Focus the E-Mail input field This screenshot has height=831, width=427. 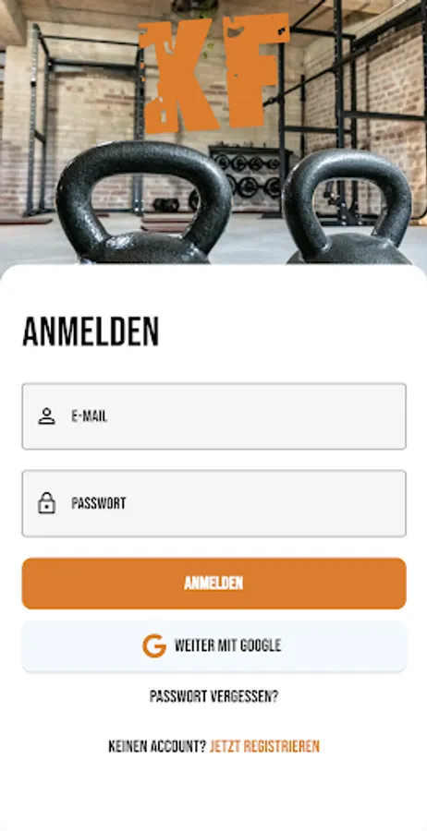(213, 416)
